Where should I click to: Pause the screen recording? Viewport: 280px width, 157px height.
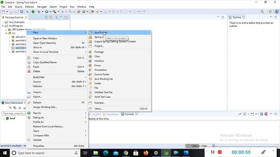(213, 152)
